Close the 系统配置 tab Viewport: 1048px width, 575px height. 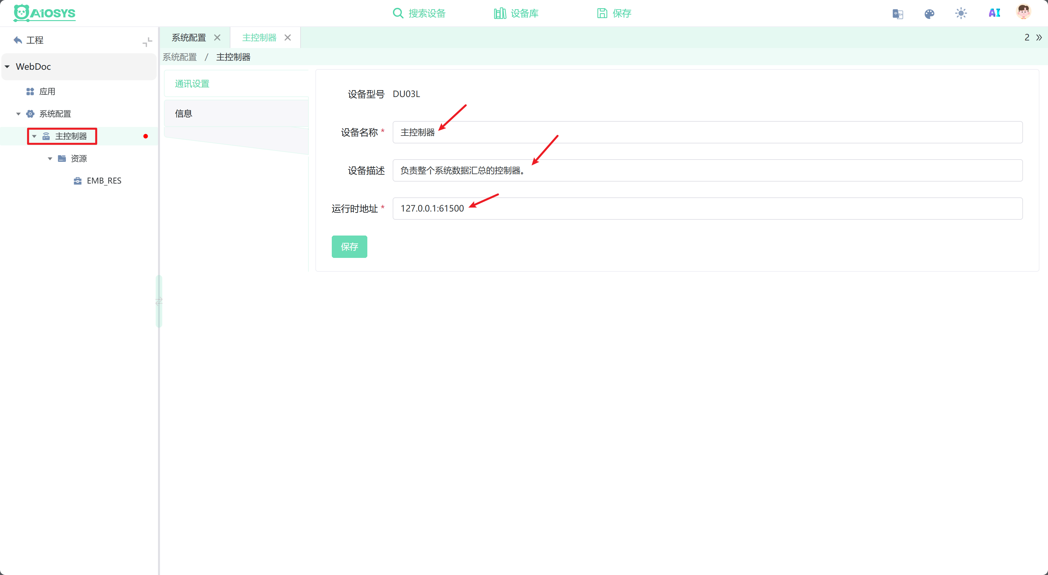217,38
